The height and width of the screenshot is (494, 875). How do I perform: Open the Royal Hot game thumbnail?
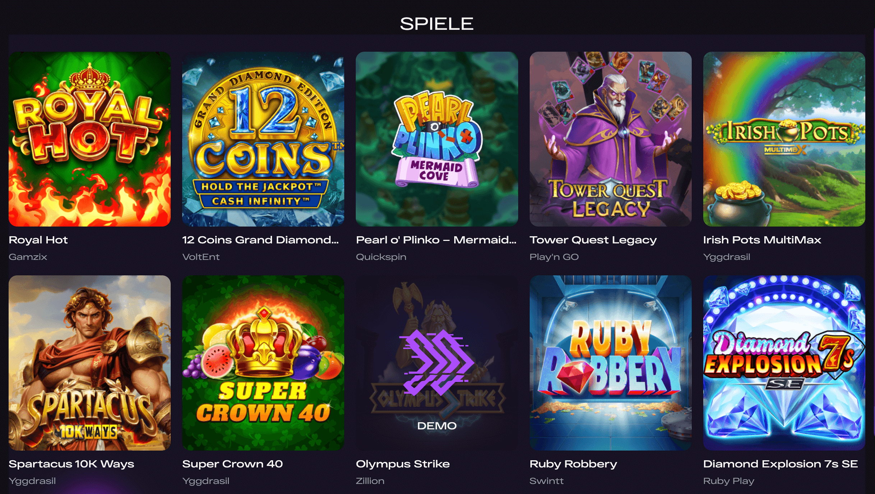tap(89, 139)
